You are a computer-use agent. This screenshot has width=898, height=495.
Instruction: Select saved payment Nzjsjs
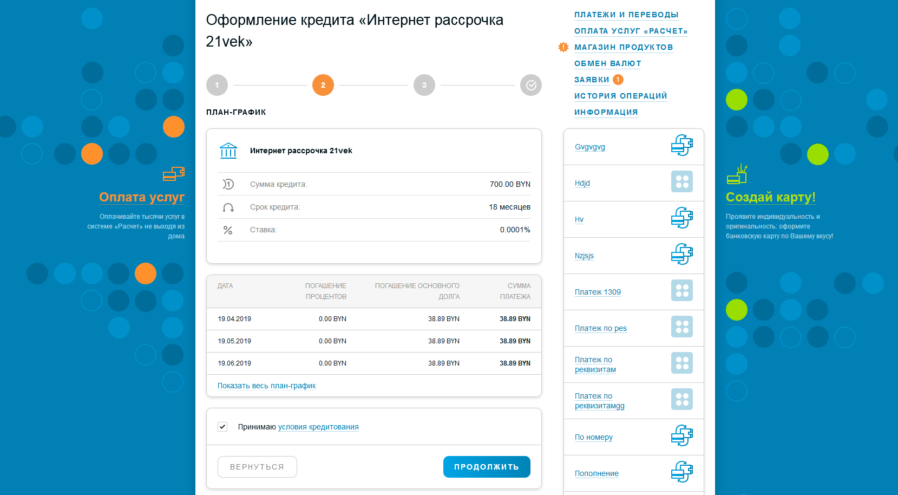(x=584, y=256)
